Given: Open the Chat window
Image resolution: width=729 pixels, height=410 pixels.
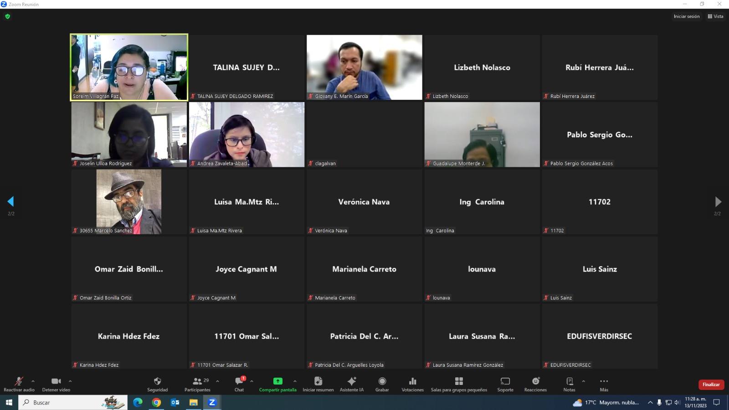Looking at the screenshot, I should [239, 382].
